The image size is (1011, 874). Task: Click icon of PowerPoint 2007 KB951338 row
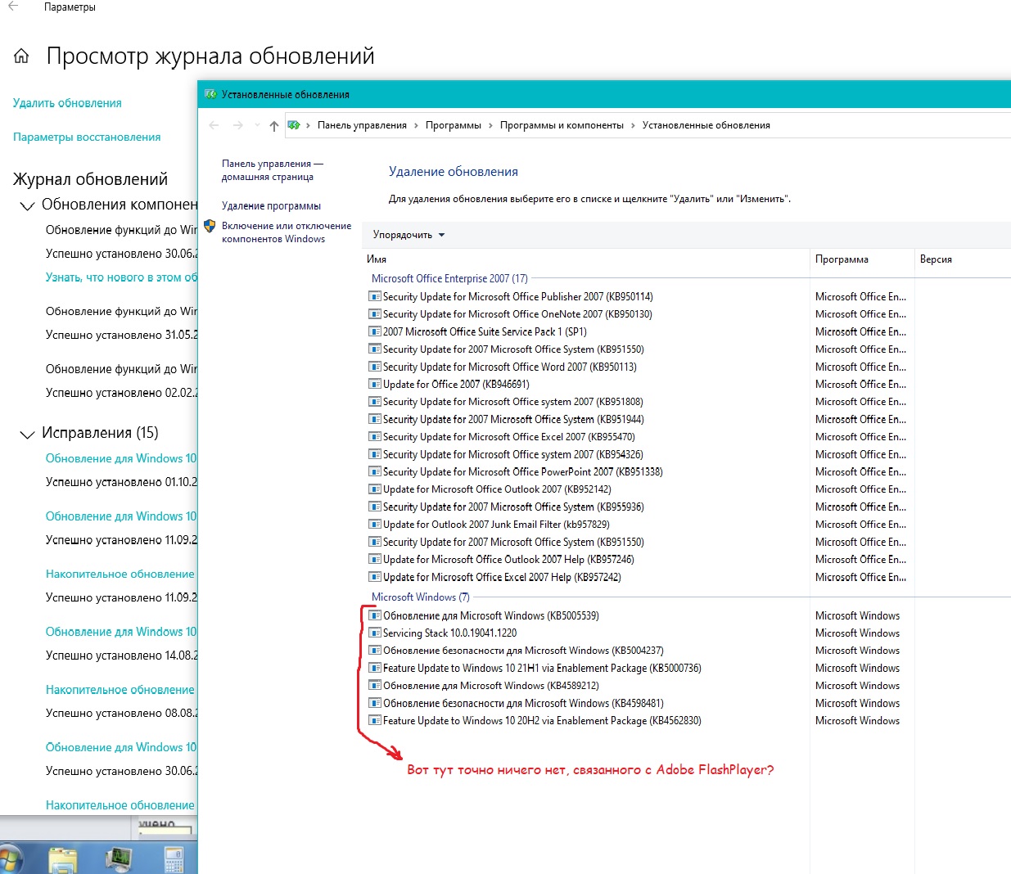(x=375, y=471)
